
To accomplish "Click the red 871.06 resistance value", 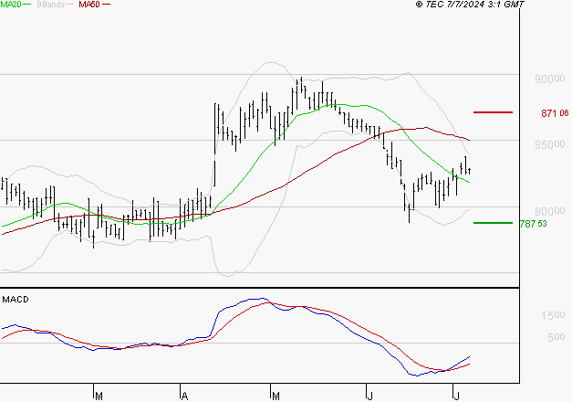I will [555, 113].
